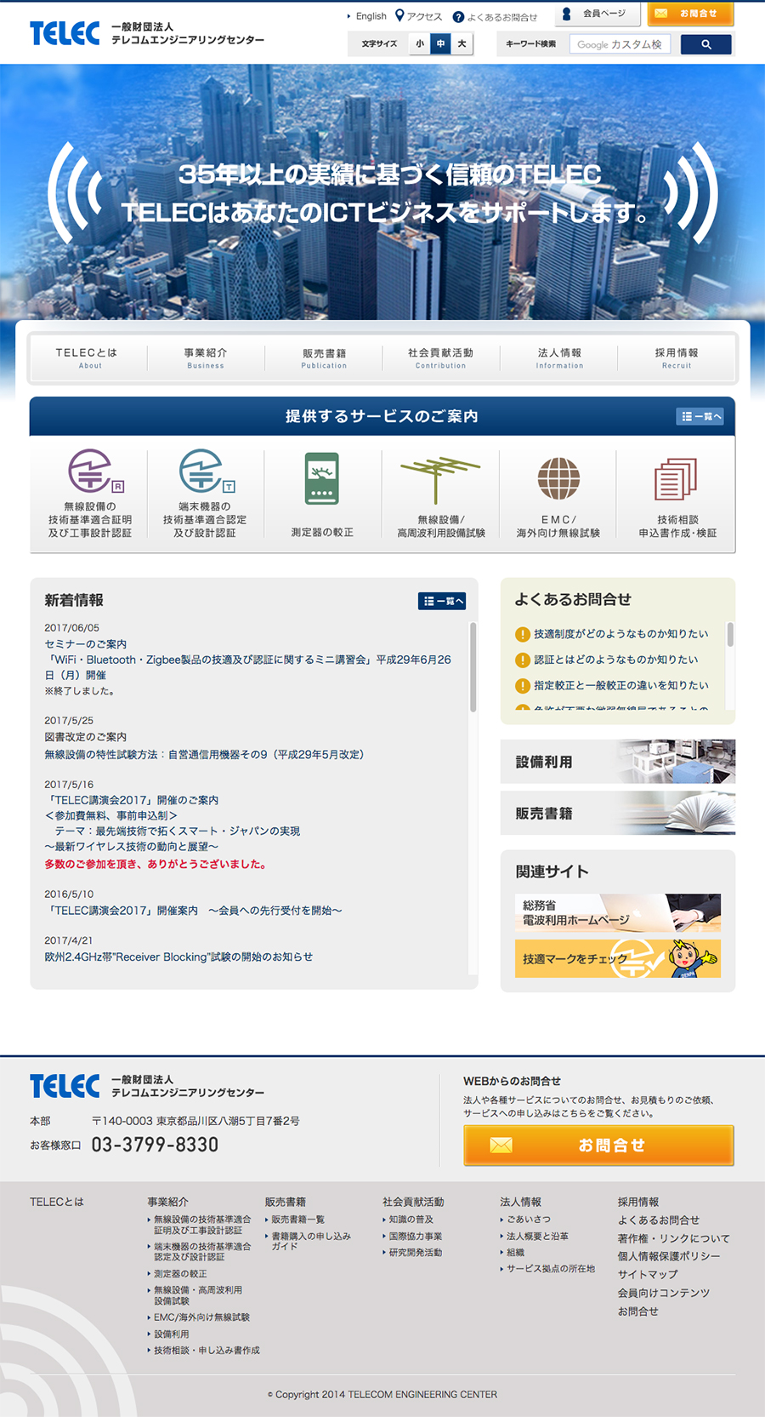Open footer 測定器の較正 link
Viewport: 765px width, 1417px height.
click(180, 1274)
